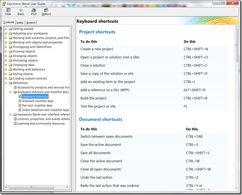This screenshot has width=242, height=195.
Task: Click the Learning and community resources page icon
Action: [x=15, y=123]
